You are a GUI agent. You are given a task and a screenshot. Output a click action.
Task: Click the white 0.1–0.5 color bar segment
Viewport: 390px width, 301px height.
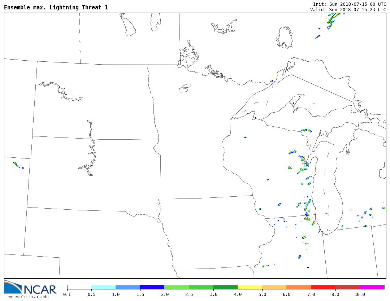coord(79,287)
